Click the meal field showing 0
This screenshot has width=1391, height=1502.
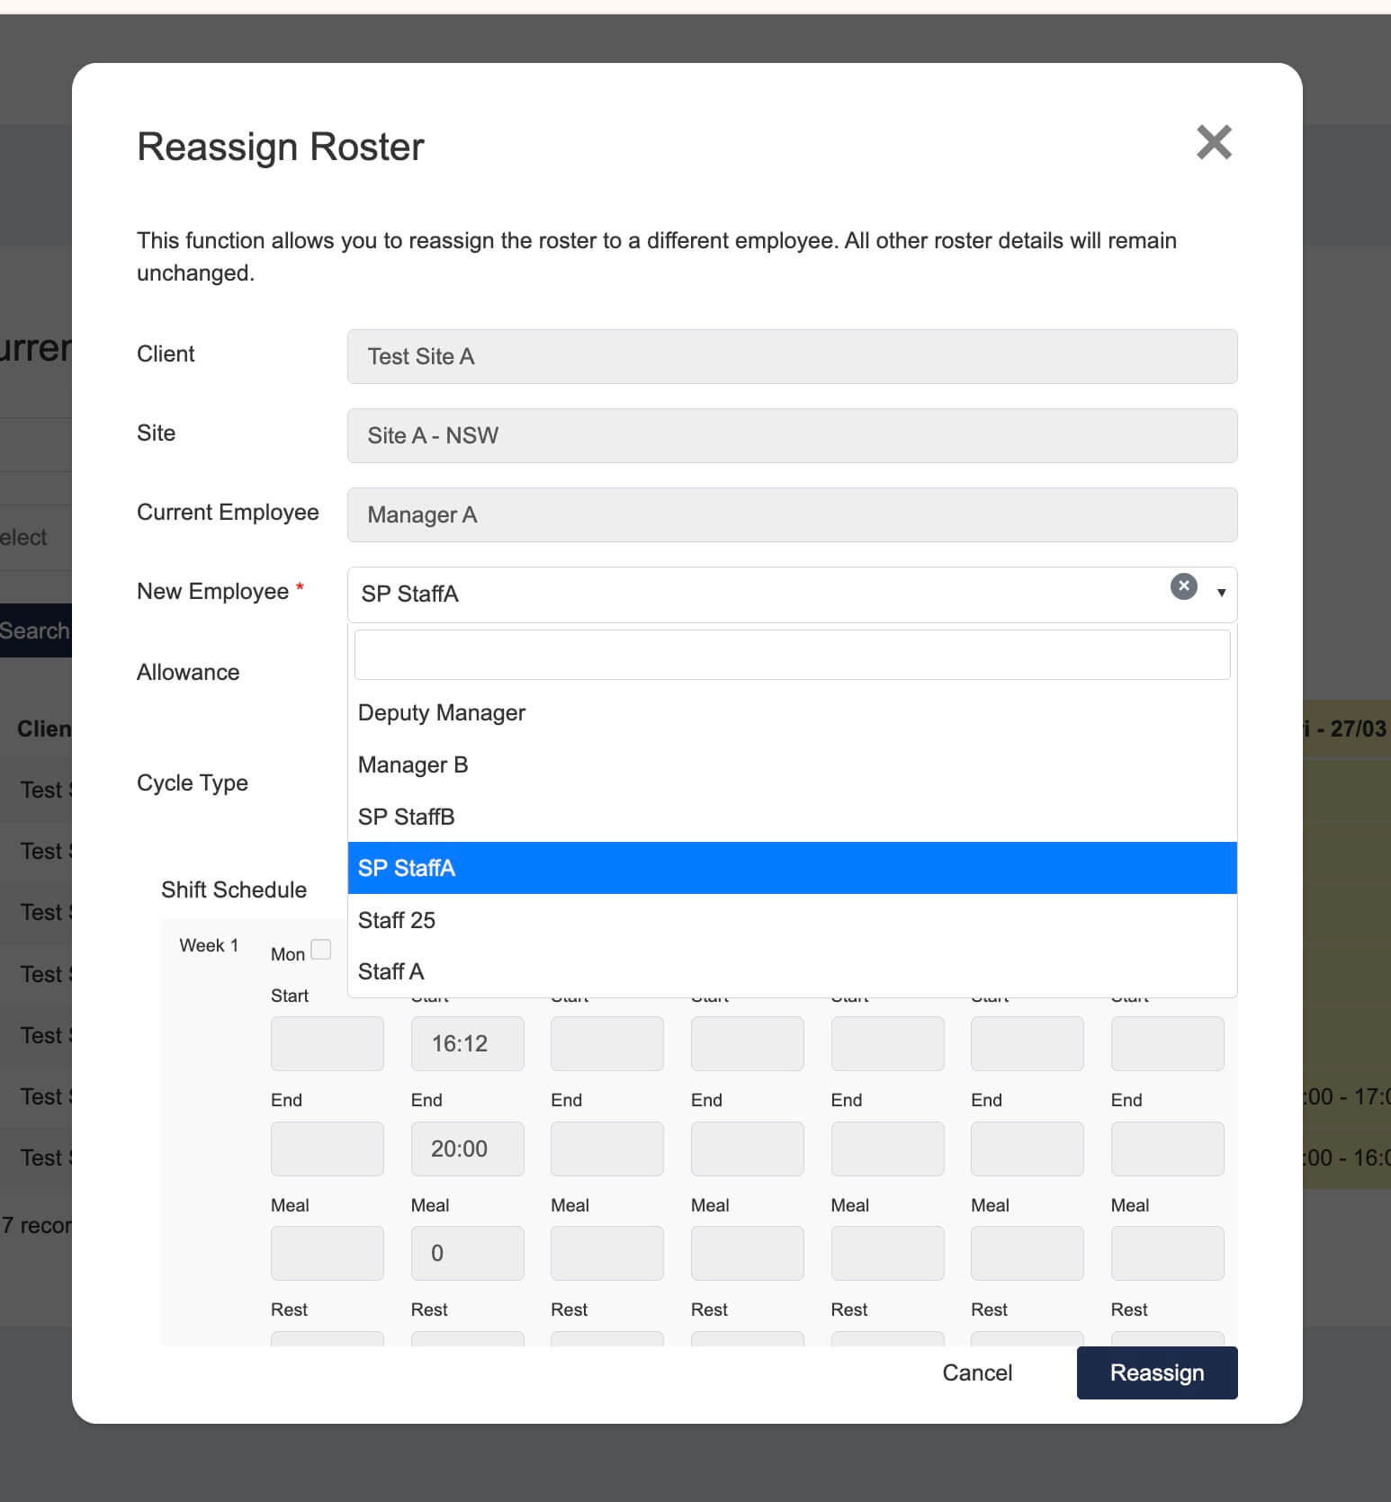coord(467,1253)
